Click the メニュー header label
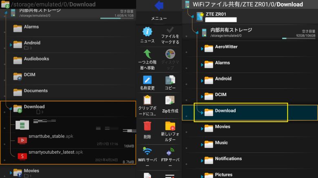The width and height of the screenshot is (318, 178). pyautogui.click(x=159, y=18)
